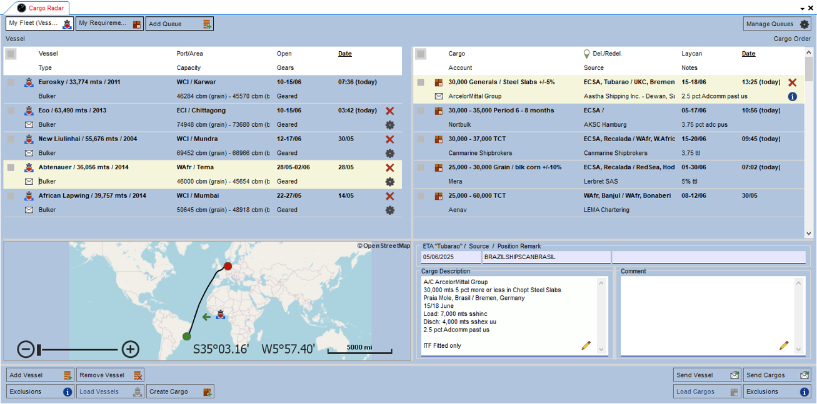Click mail icon beside ArcelorMittal Group
Viewport: 817px width, 404px height.
439,97
